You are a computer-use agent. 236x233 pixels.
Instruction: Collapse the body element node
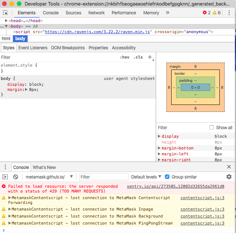[6, 26]
